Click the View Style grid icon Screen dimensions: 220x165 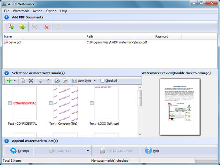coord(74,81)
